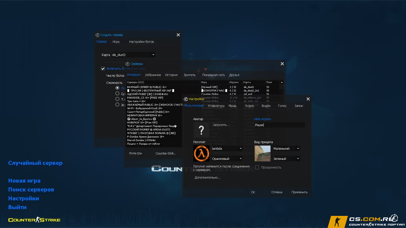Select the Мультиплеер settings tab
The image size is (406, 228).
(x=194, y=106)
